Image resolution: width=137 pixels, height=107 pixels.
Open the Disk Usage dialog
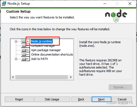(52, 99)
